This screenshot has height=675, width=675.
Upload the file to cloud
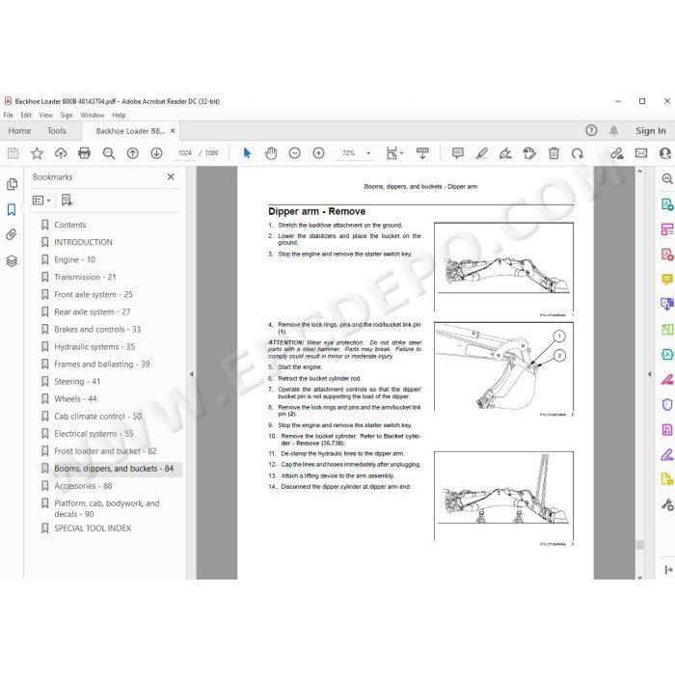(61, 153)
